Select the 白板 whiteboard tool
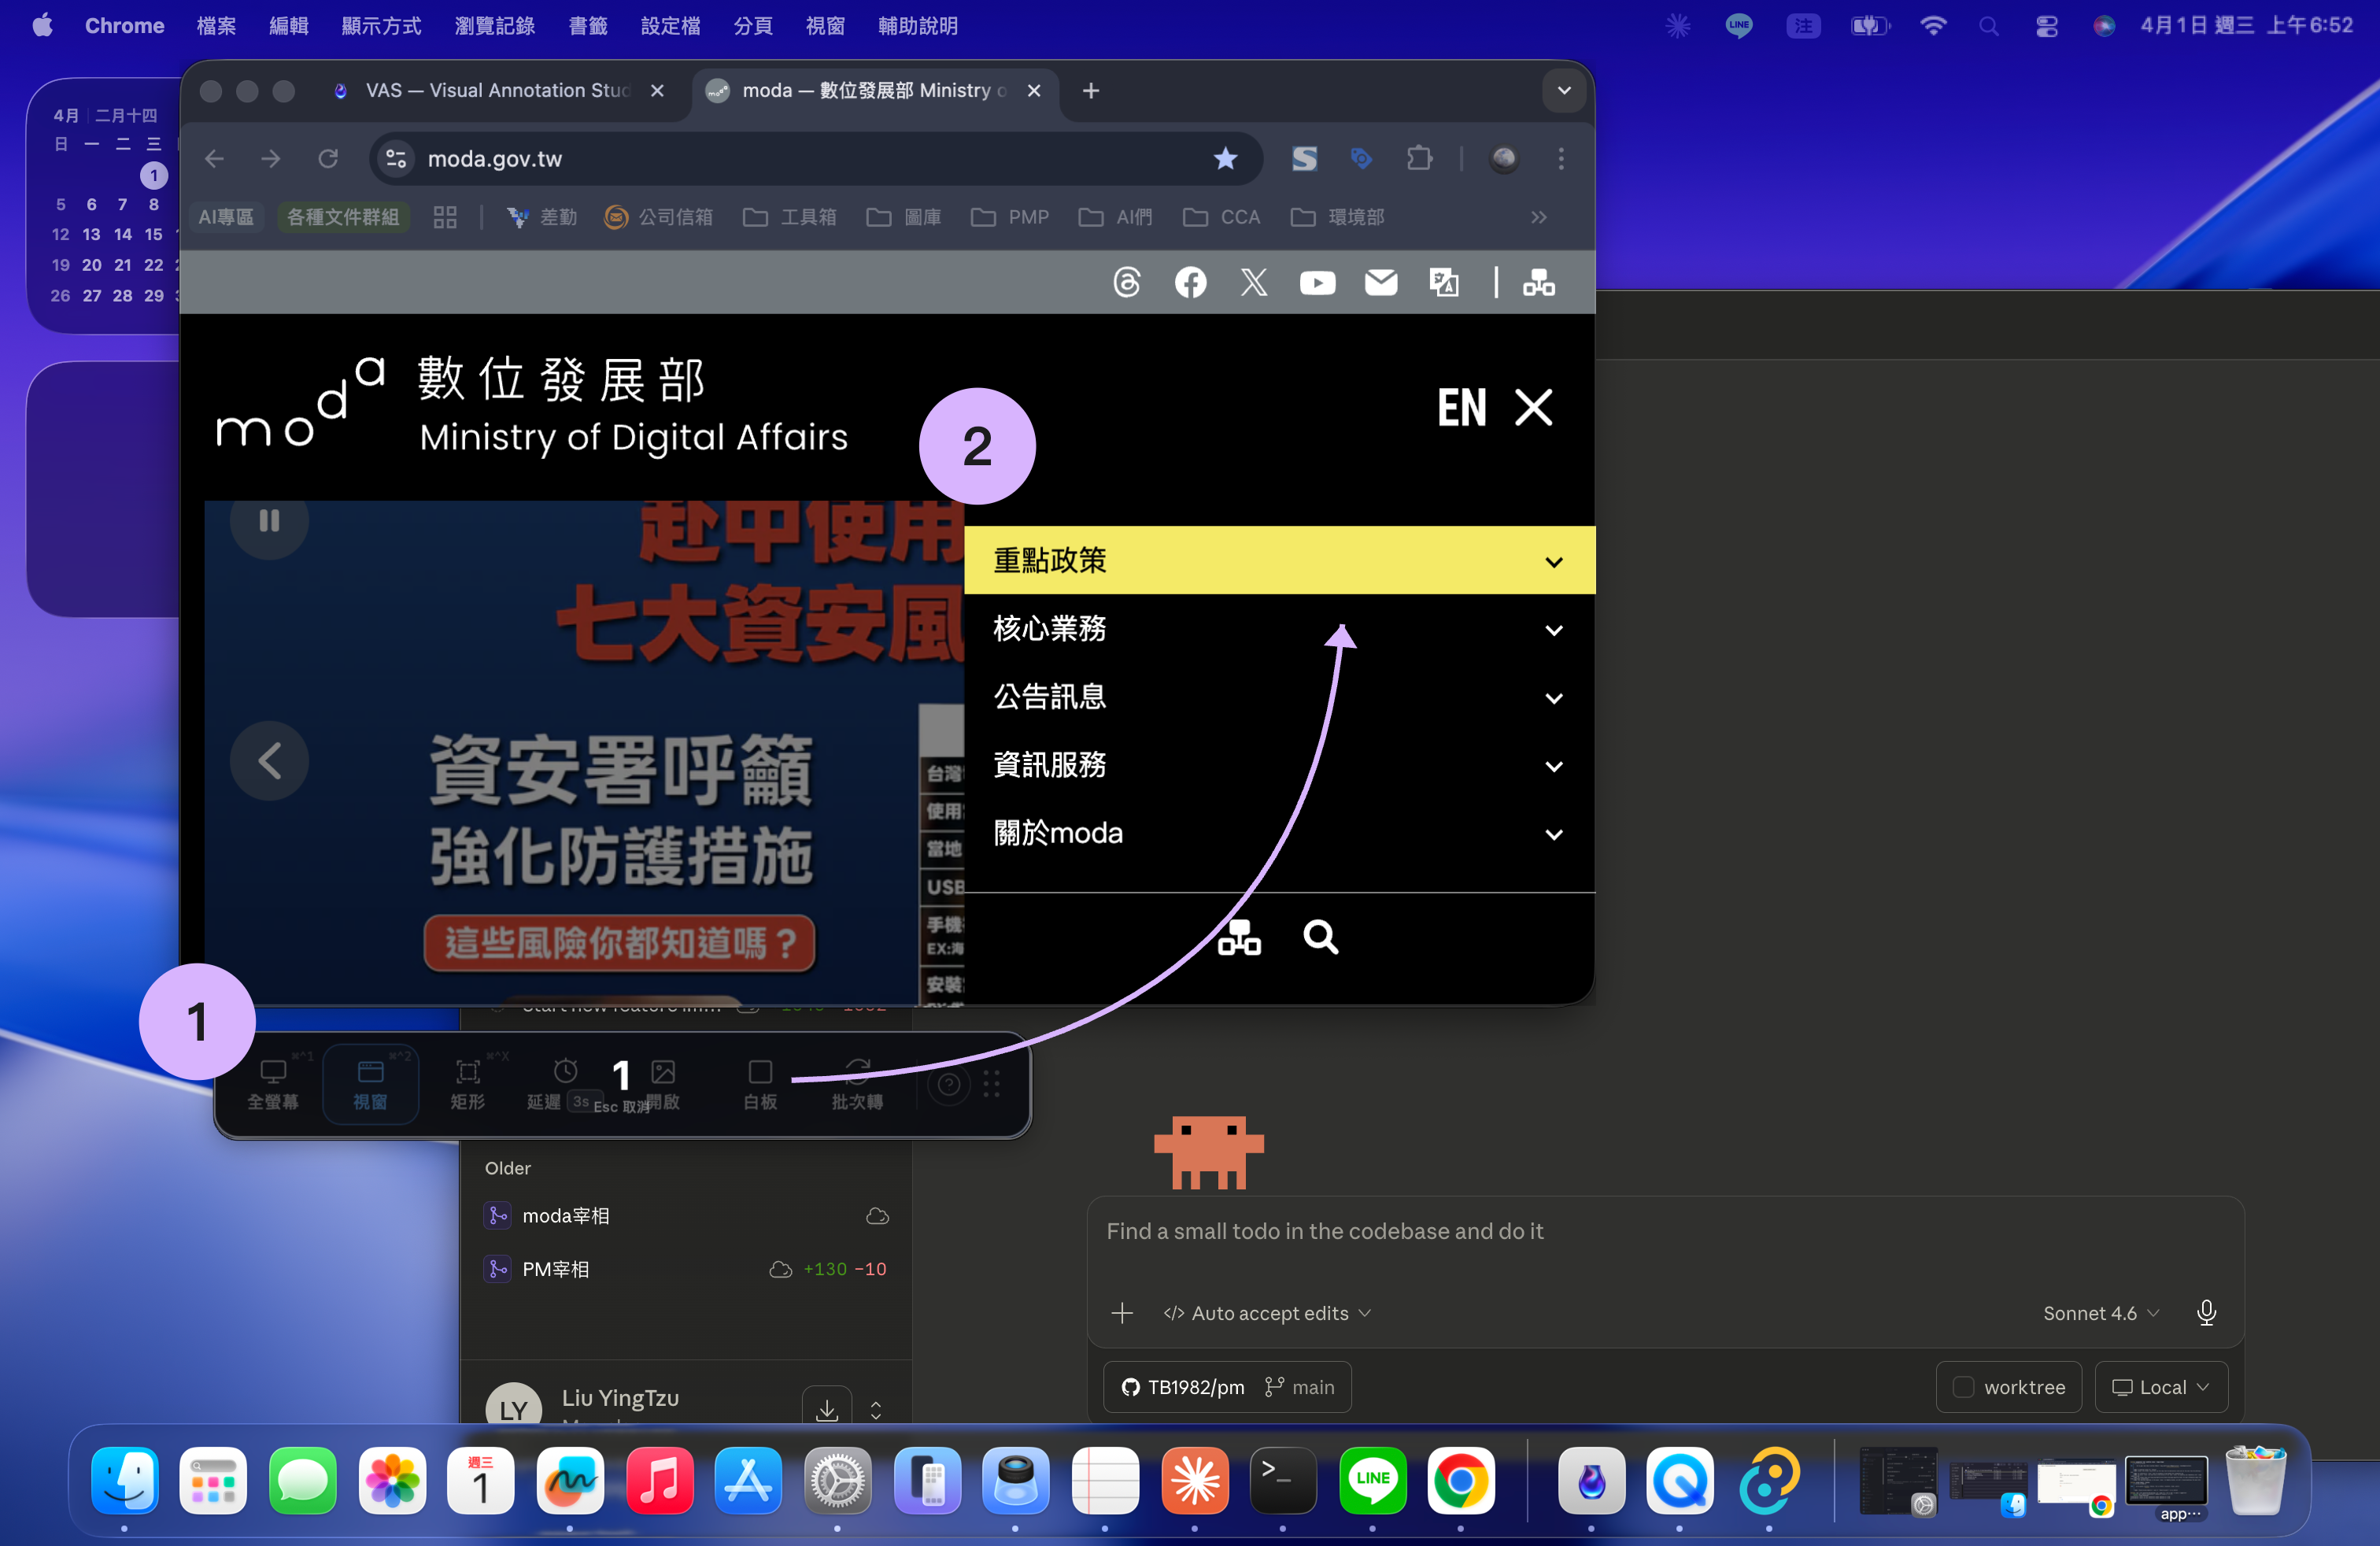This screenshot has width=2380, height=1546. pos(759,1083)
